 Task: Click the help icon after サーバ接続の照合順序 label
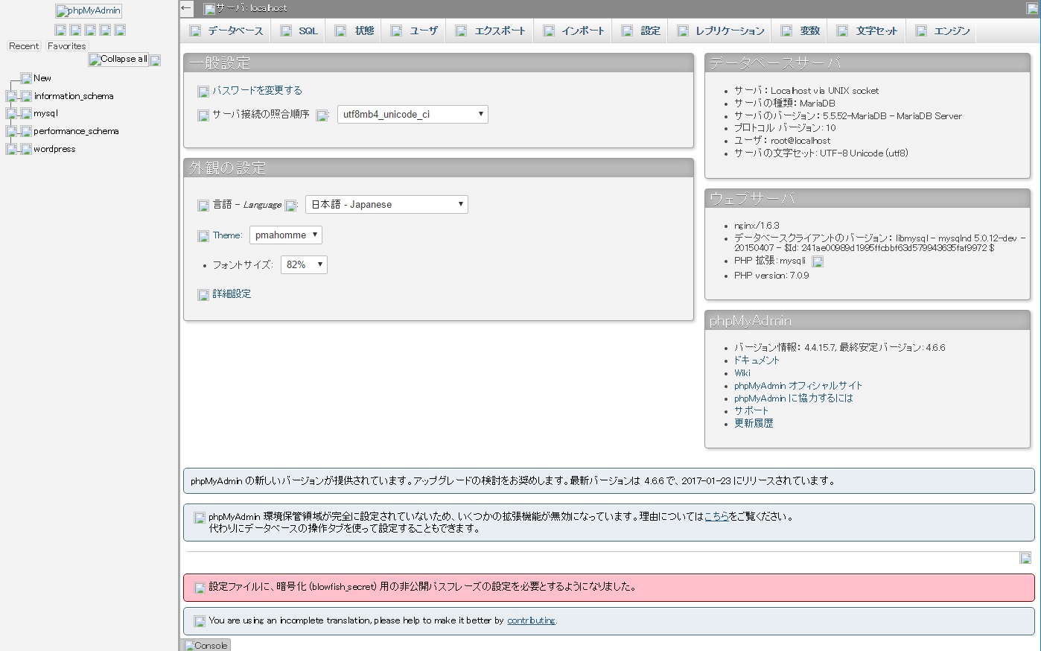[322, 115]
